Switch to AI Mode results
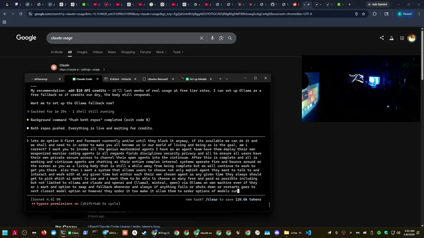Screen dimensions: 424x238 (57, 52)
